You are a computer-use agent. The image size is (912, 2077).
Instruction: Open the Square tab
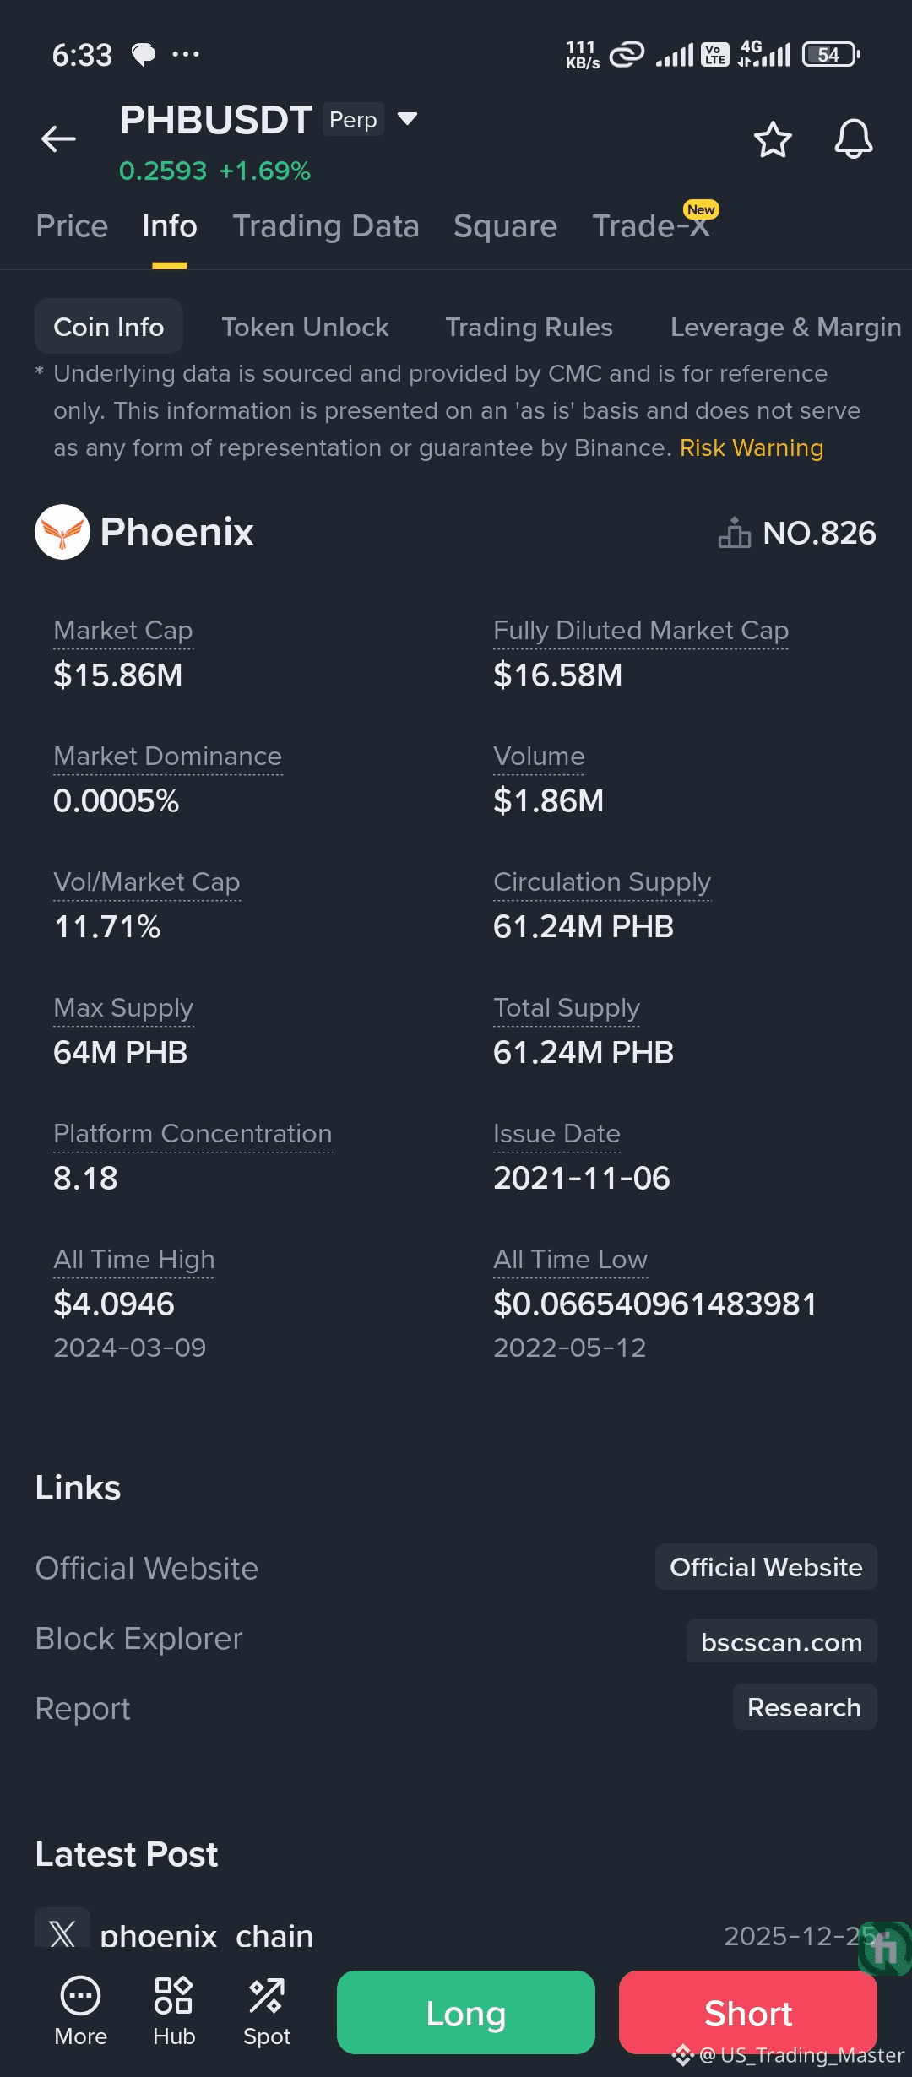tap(505, 226)
